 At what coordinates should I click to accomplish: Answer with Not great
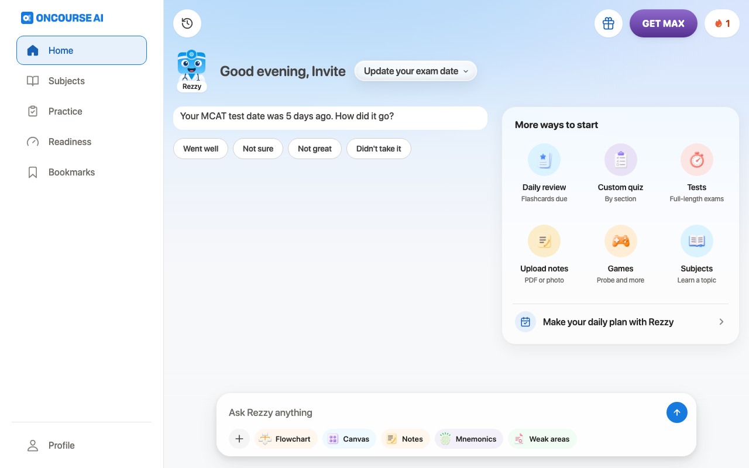pos(315,149)
